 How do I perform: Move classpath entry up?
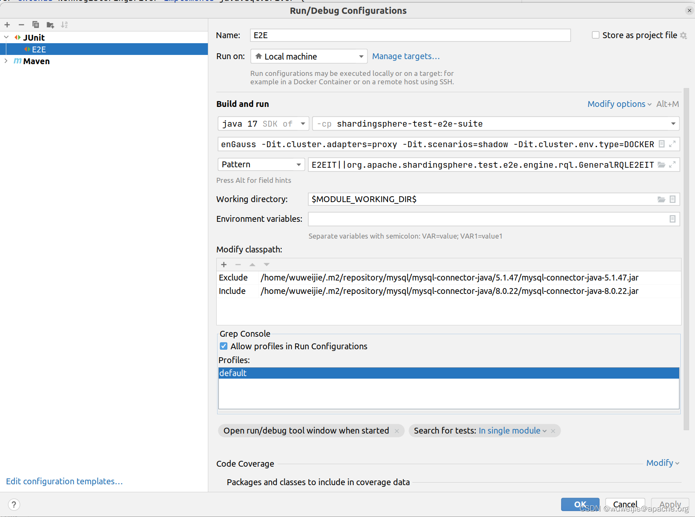coord(252,265)
